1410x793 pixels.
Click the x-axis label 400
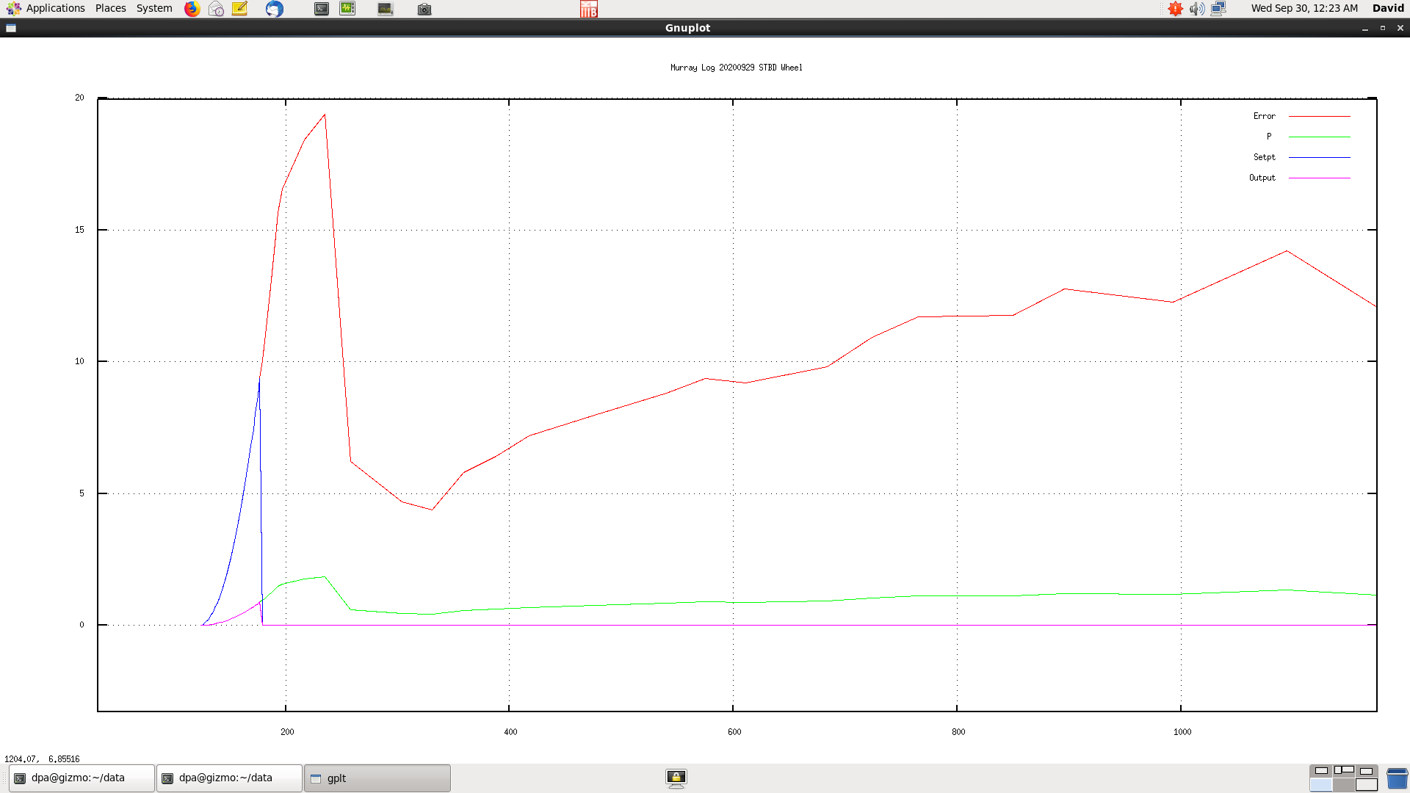click(x=510, y=732)
